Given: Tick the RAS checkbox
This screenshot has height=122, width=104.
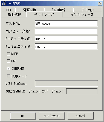Looking at the screenshot, I should pyautogui.click(x=8, y=61).
